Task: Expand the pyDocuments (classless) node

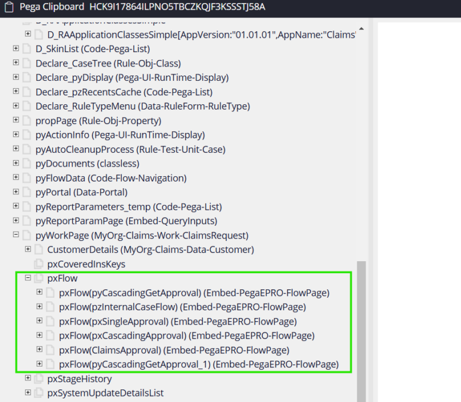Action: tap(16, 163)
